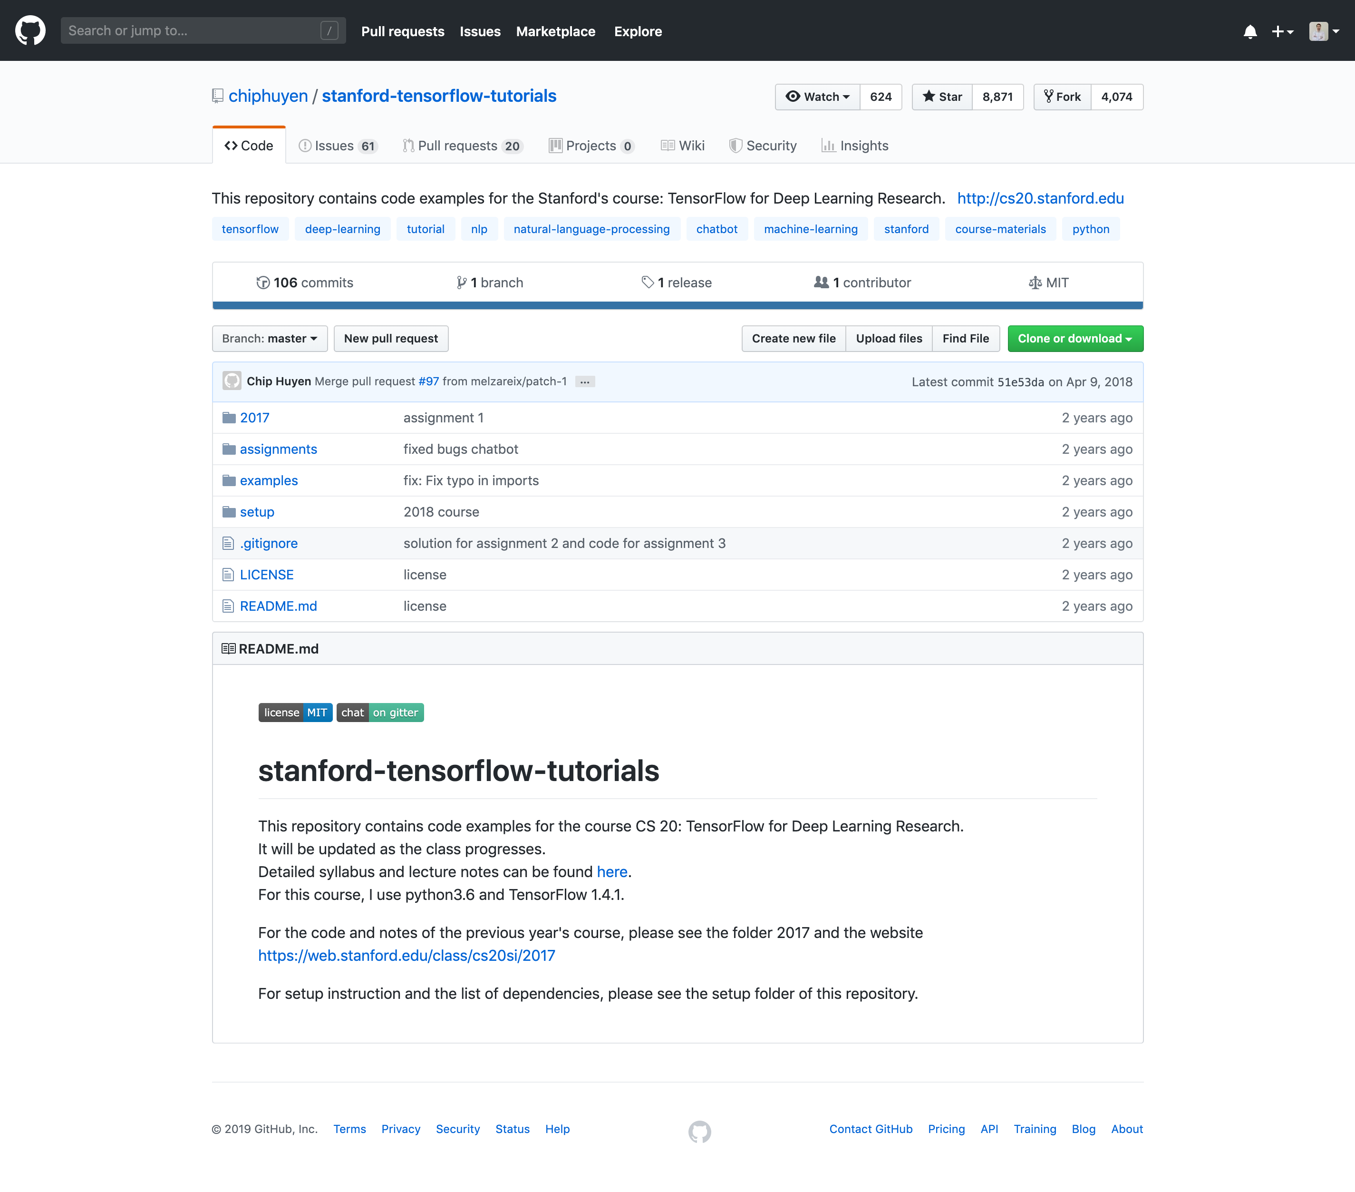1355x1192 pixels.
Task: Select the tensorflow topic tag
Action: 250,229
